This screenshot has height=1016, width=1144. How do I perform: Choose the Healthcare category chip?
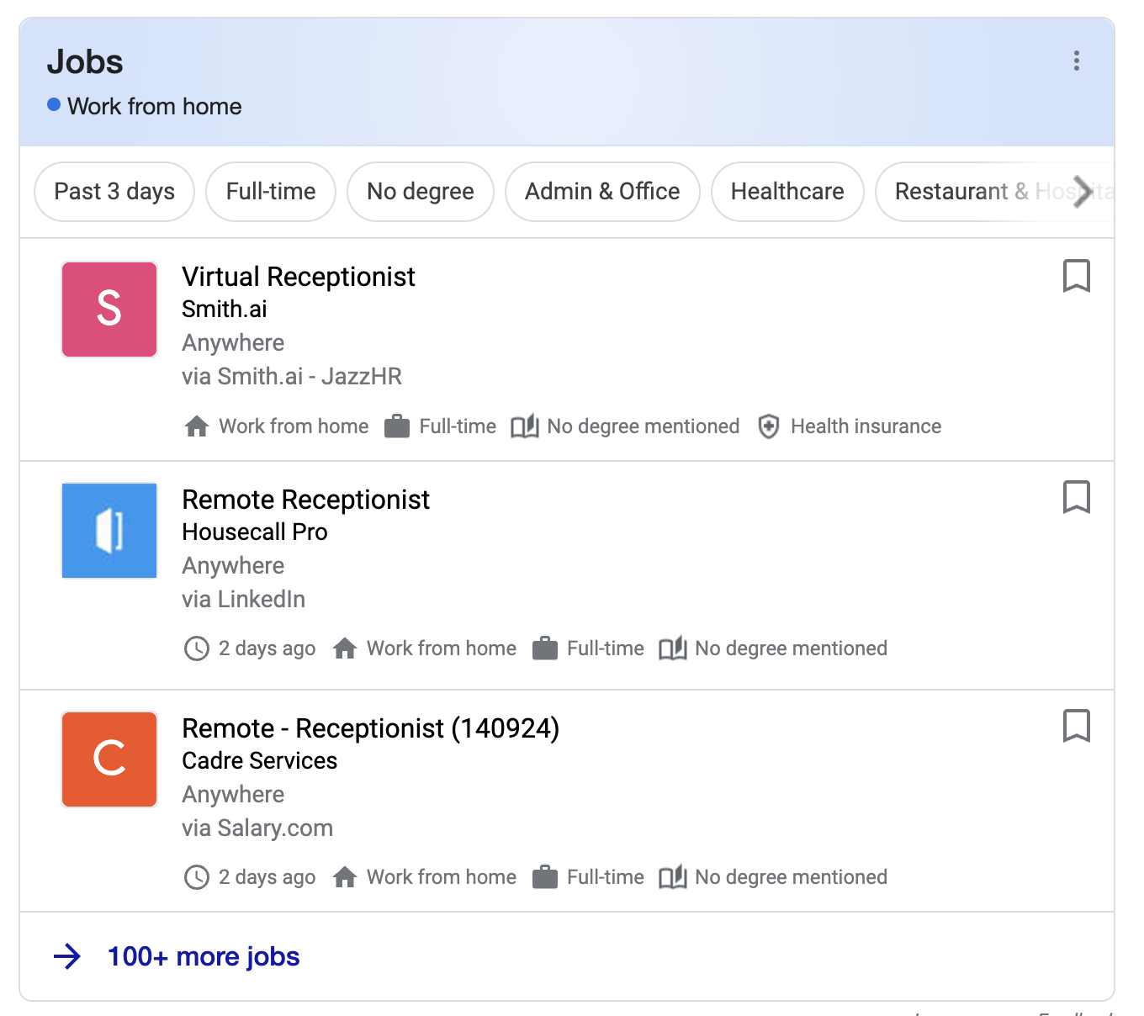pyautogui.click(x=787, y=192)
